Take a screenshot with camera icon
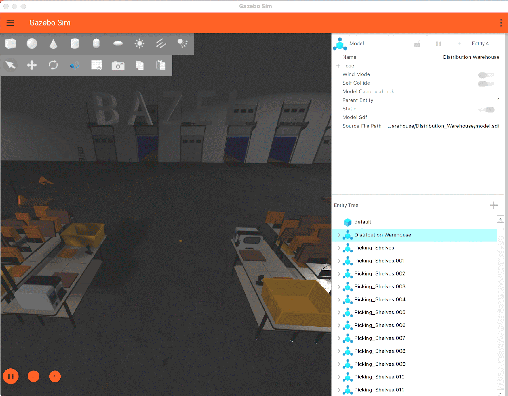 coord(118,66)
